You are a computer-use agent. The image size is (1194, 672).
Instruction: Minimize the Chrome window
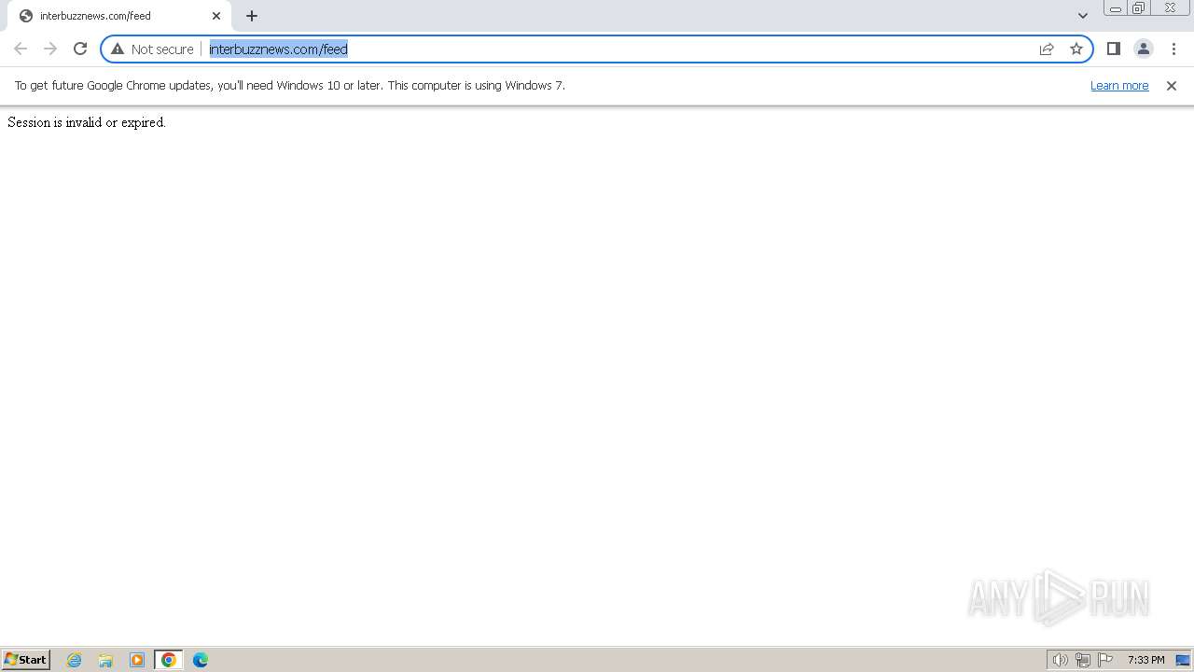(x=1116, y=8)
